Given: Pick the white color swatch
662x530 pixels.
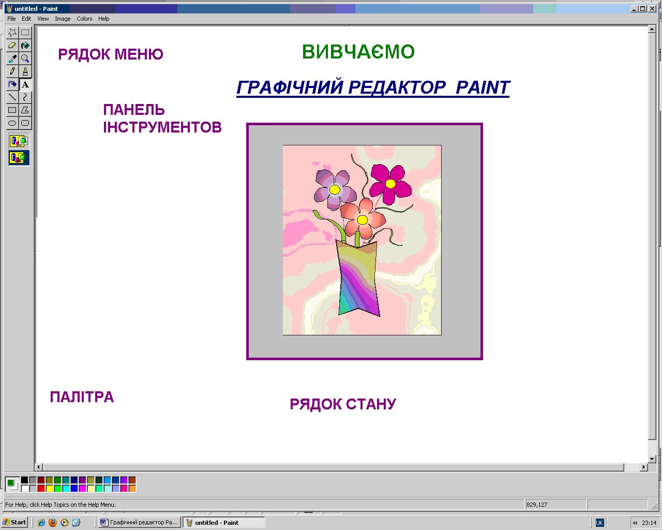Looking at the screenshot, I should 25,489.
